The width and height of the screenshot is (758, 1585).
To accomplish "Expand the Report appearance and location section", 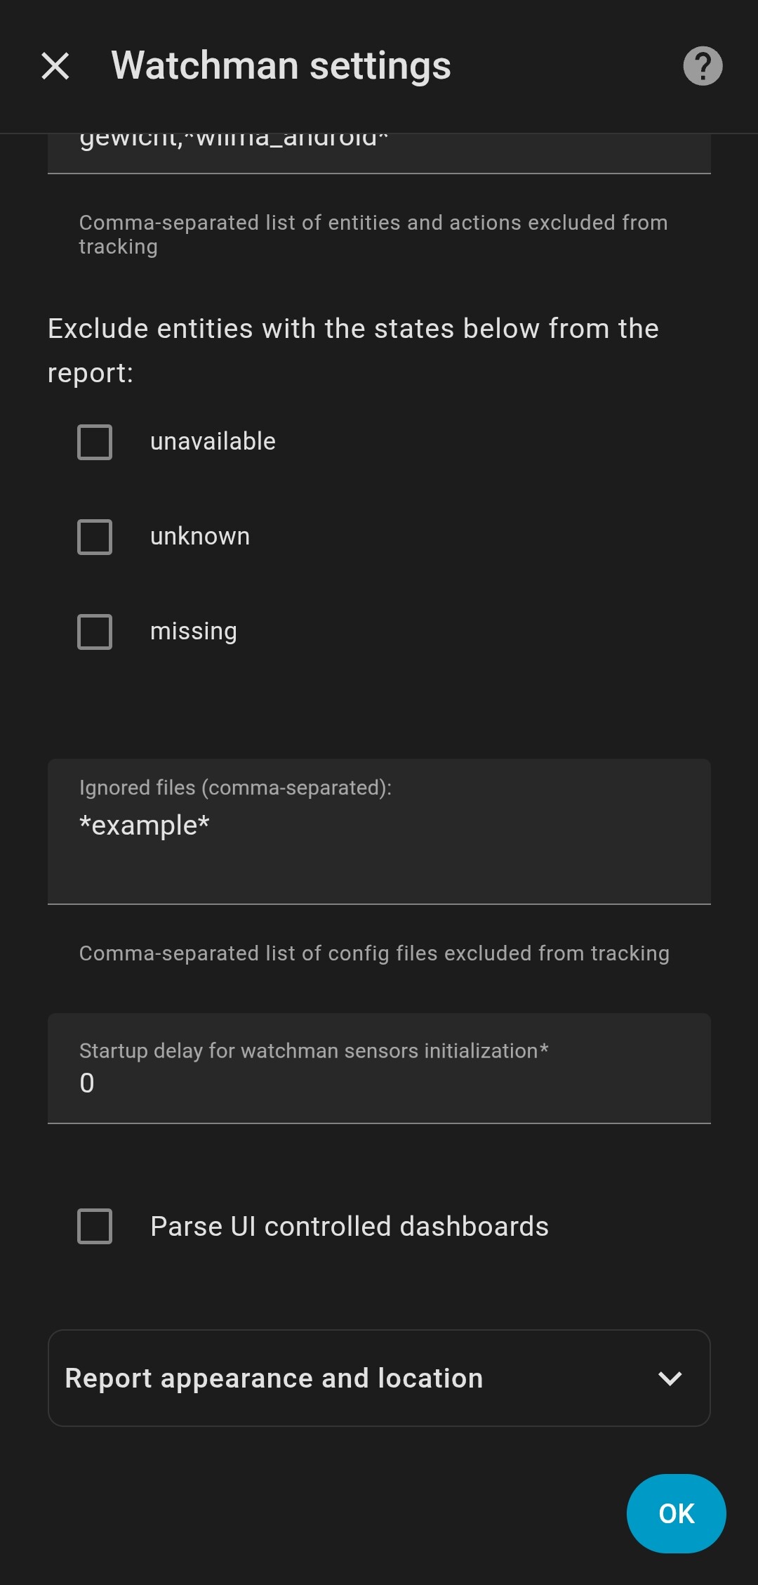I will point(274,1378).
